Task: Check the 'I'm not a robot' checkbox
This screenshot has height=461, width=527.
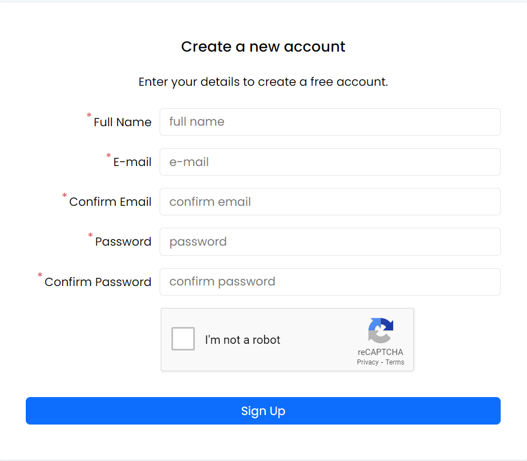Action: coord(183,339)
